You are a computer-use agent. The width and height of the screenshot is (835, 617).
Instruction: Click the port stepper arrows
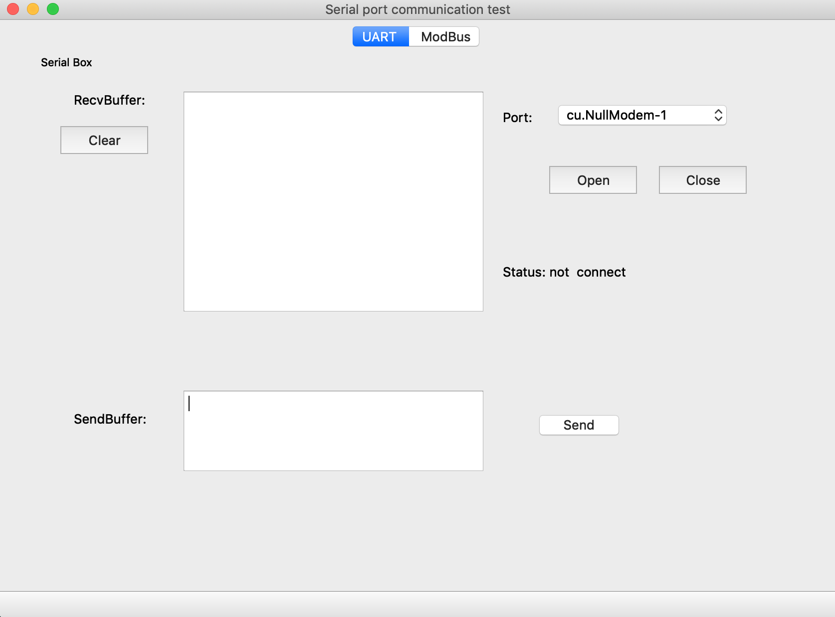[718, 115]
